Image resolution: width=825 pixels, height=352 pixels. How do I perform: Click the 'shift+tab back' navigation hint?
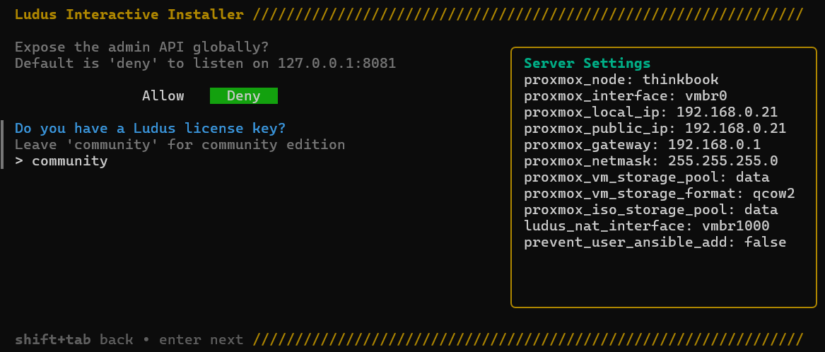pyautogui.click(x=74, y=340)
